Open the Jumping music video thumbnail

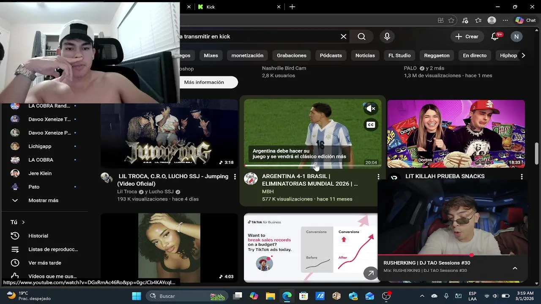tap(169, 134)
